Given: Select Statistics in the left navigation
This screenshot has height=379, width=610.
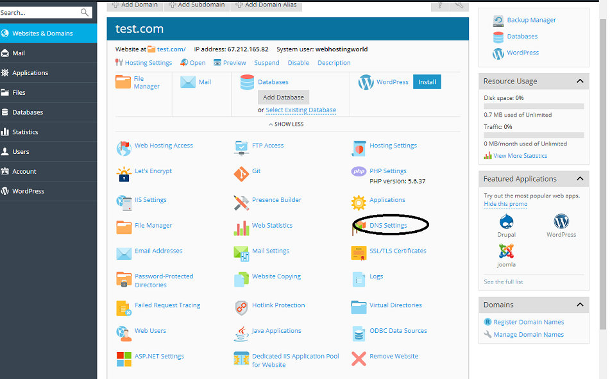Looking at the screenshot, I should pyautogui.click(x=25, y=132).
